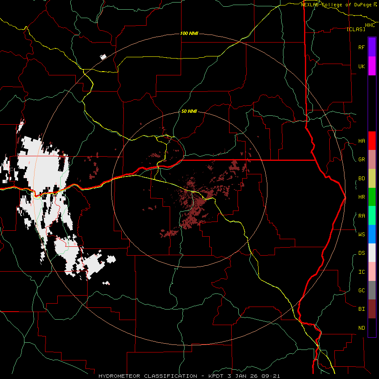Click the DS legend label

[362, 253]
